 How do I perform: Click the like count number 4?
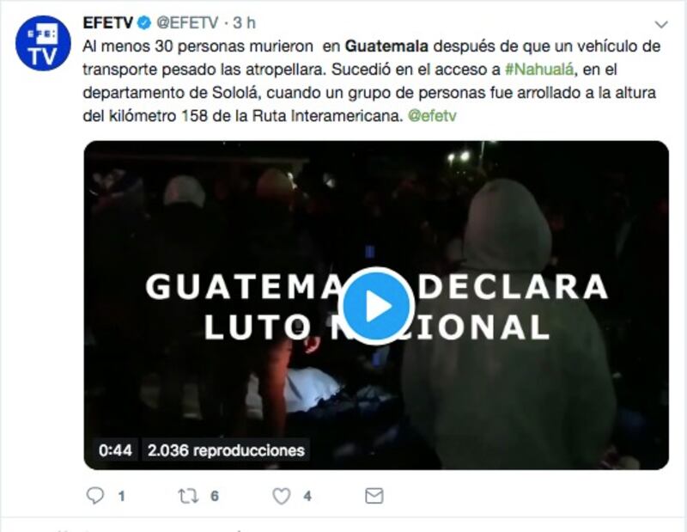[307, 497]
